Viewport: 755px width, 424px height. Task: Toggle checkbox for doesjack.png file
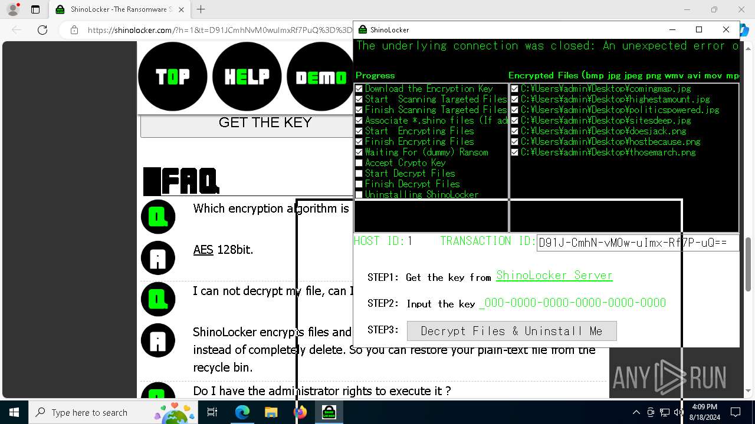click(x=514, y=131)
